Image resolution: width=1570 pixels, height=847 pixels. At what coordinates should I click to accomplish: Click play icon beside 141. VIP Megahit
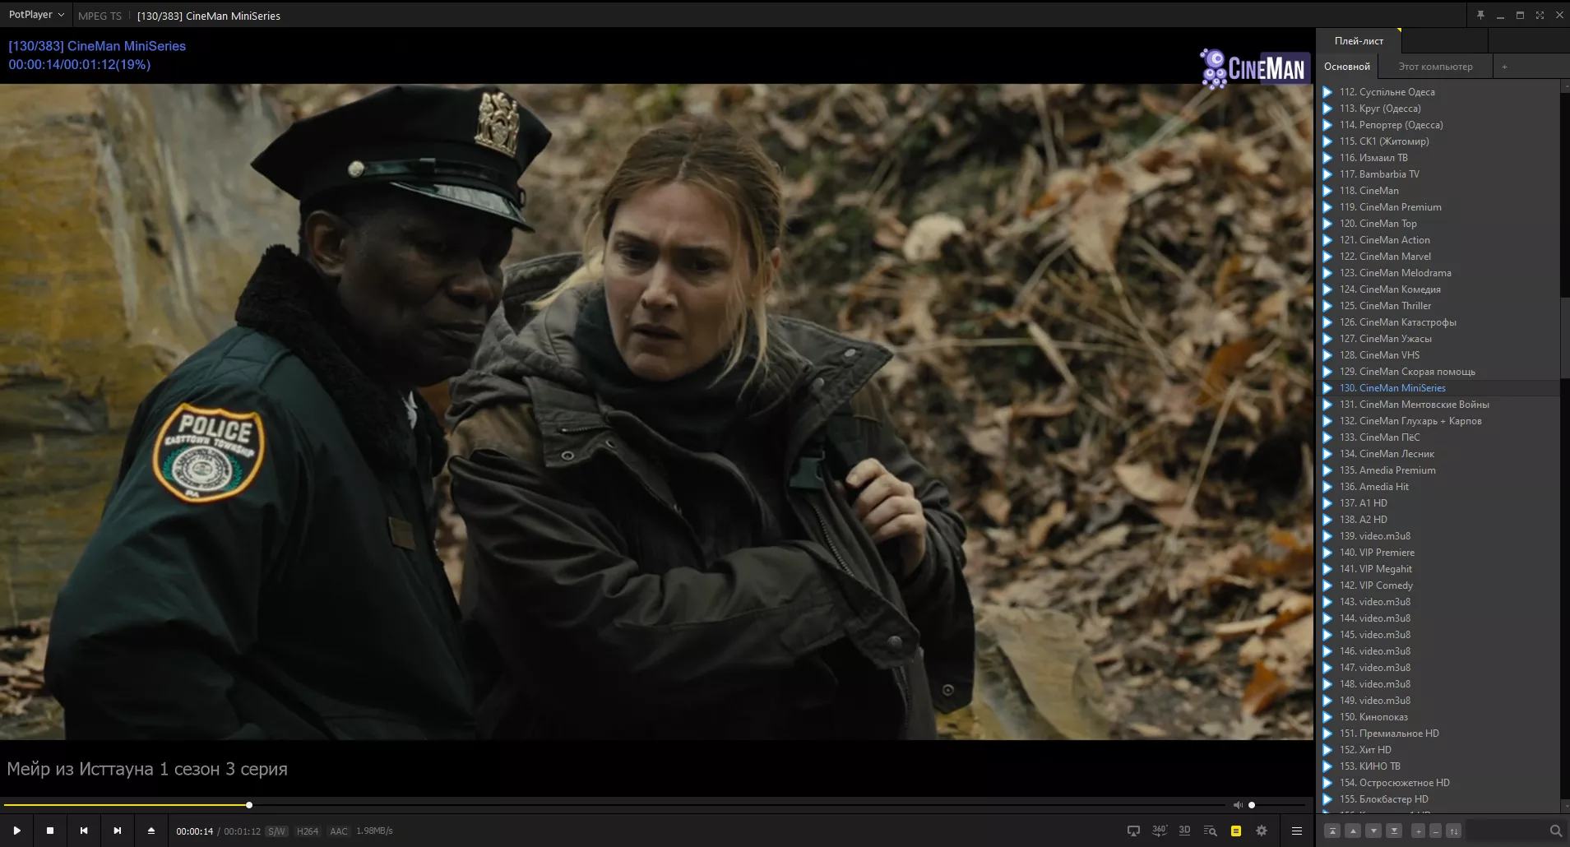1327,569
